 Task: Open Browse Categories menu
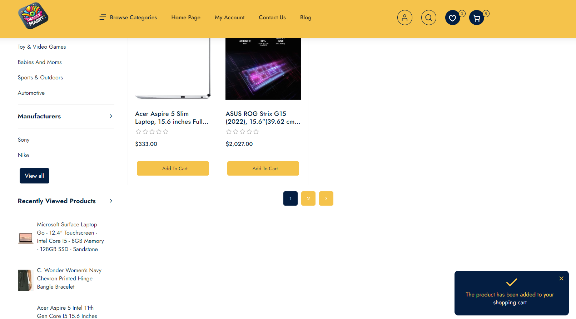[133, 18]
